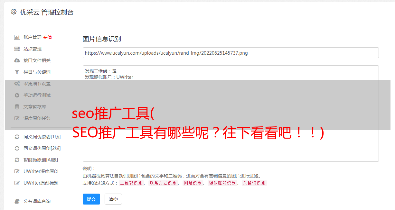Image resolution: width=395 pixels, height=210 pixels.
Task: Open 同义词伪原创[1版] tool
Action: pos(42,137)
